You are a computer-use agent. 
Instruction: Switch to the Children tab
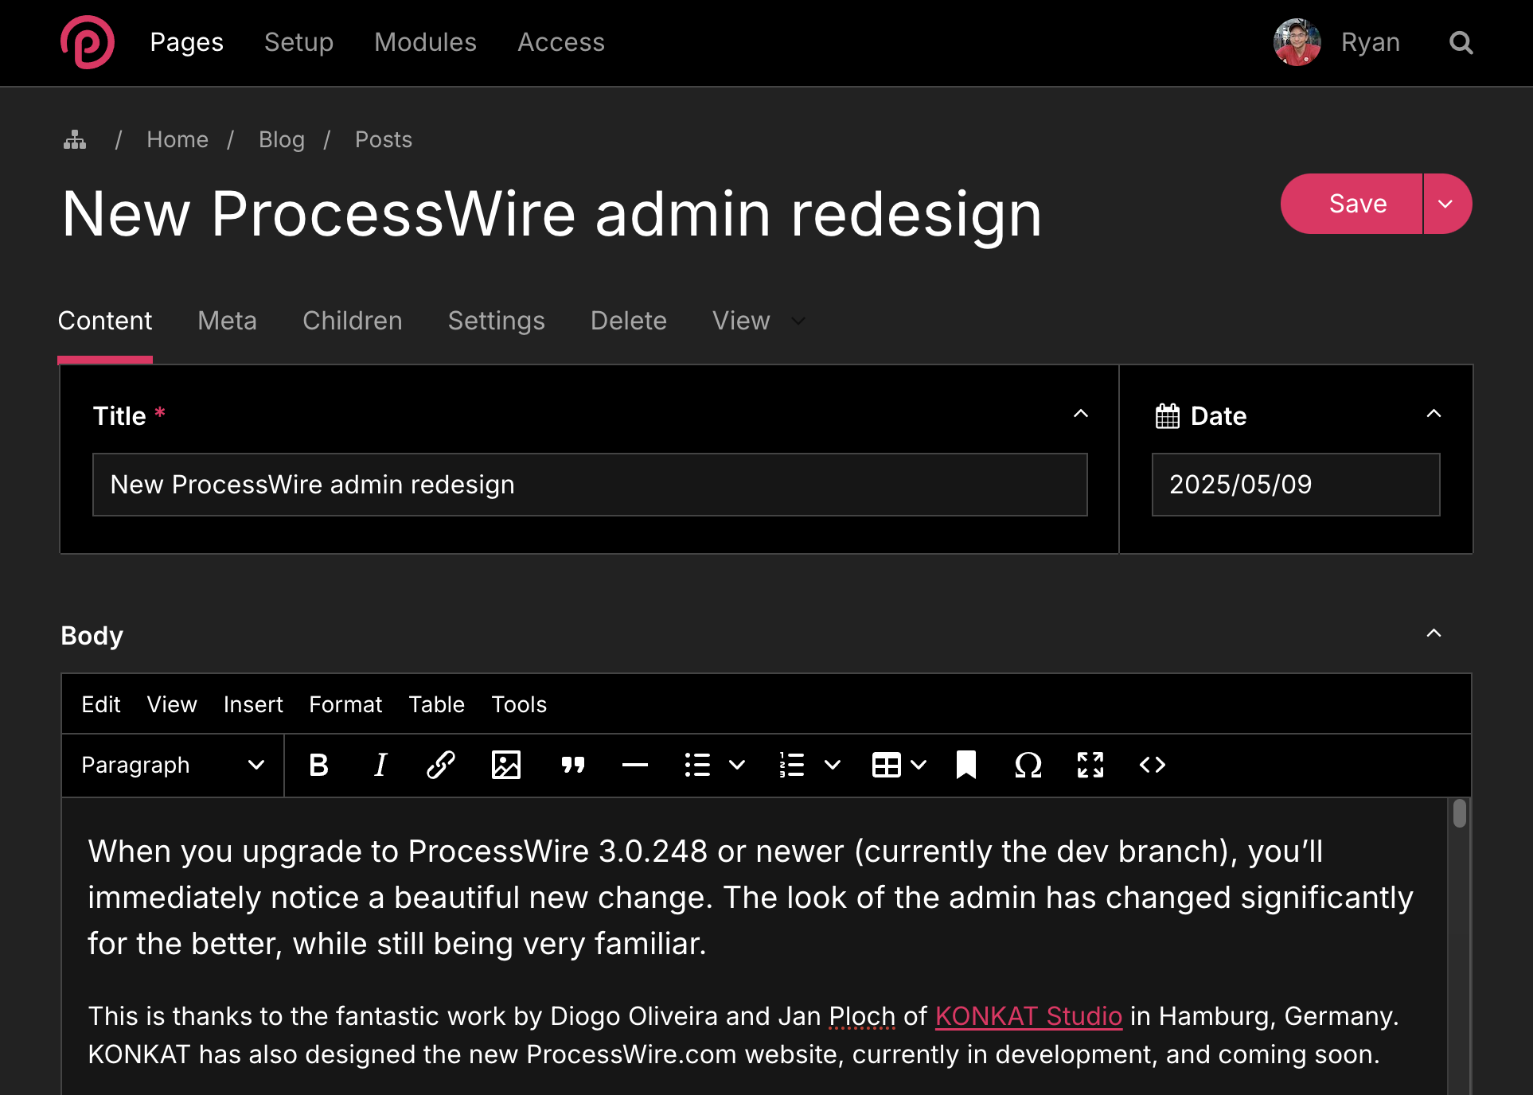click(352, 321)
